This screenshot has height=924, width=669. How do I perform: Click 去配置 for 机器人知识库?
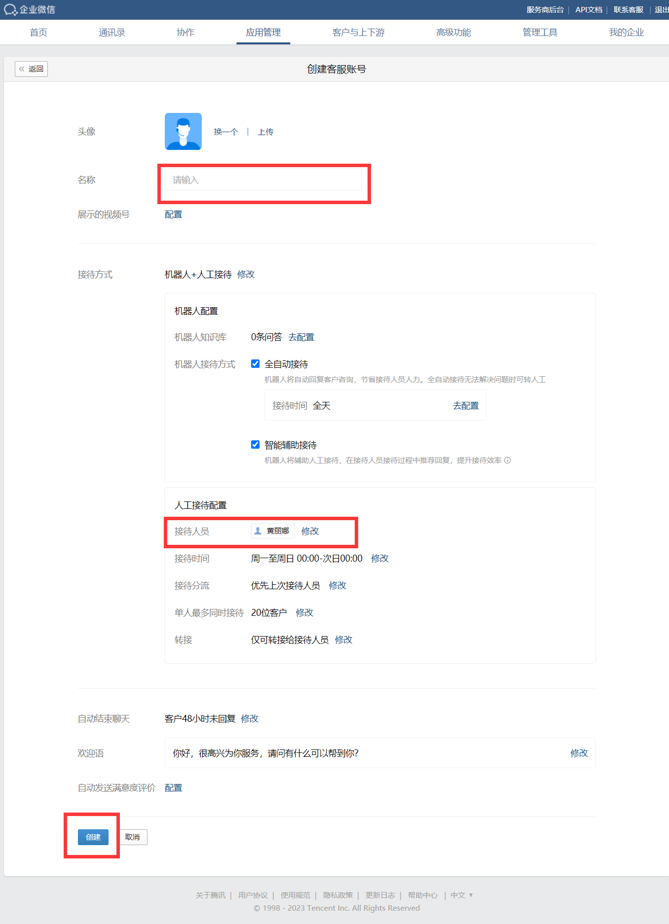pyautogui.click(x=301, y=337)
